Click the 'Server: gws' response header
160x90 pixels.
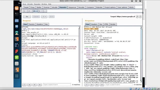click(x=89, y=34)
